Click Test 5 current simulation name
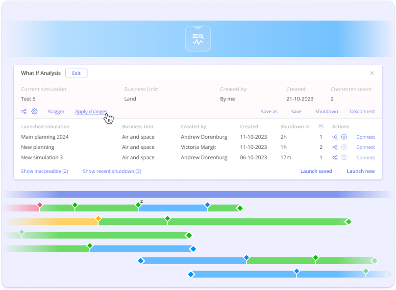 coord(28,99)
